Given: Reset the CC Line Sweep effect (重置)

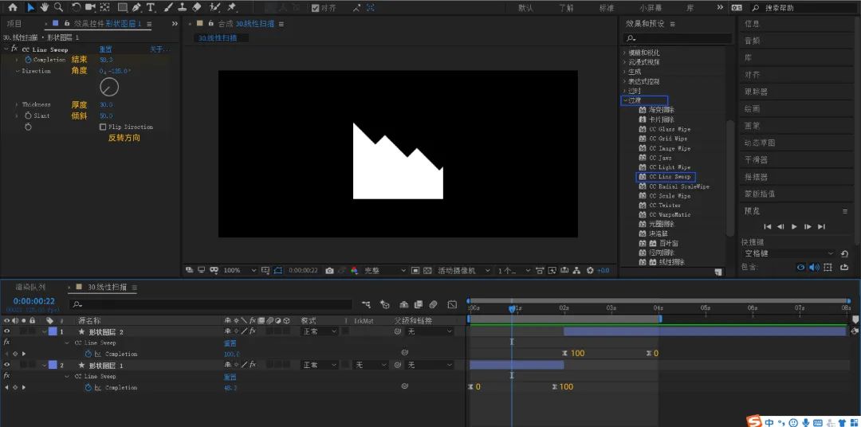Looking at the screenshot, I should point(106,49).
